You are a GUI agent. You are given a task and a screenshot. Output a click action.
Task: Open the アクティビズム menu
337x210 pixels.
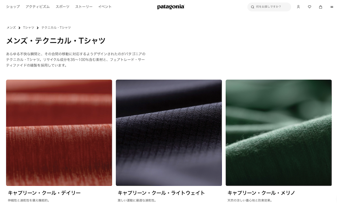click(38, 7)
